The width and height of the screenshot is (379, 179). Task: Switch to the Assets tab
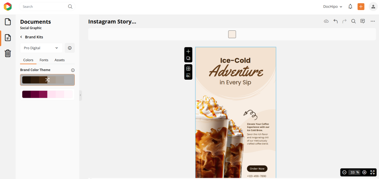(x=60, y=60)
